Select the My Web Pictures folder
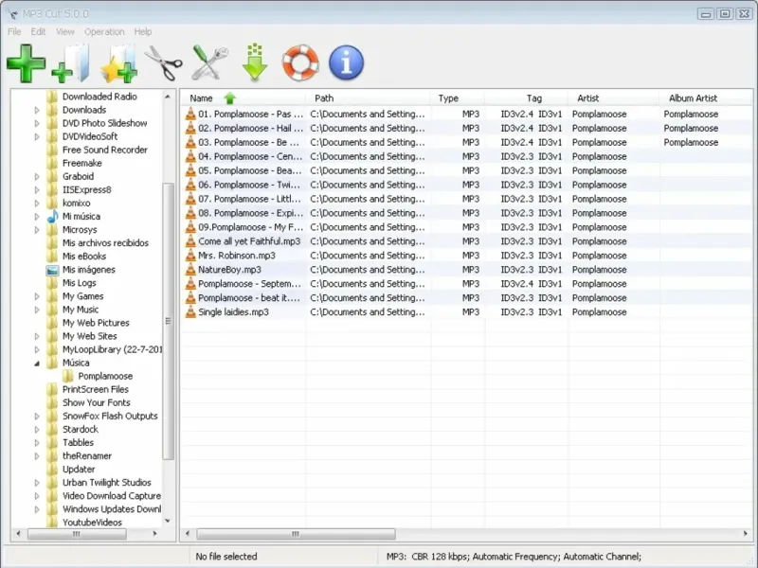The image size is (758, 568). click(x=96, y=323)
